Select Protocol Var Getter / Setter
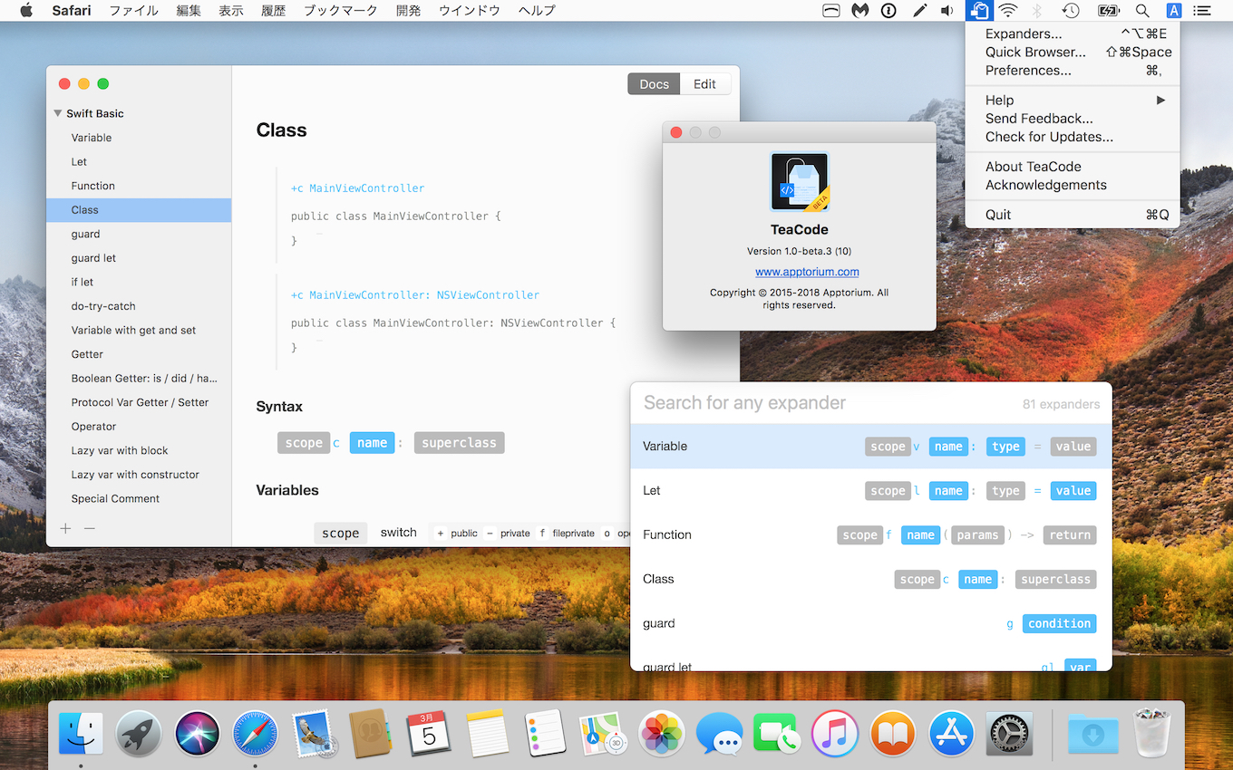The width and height of the screenshot is (1233, 770). tap(139, 402)
